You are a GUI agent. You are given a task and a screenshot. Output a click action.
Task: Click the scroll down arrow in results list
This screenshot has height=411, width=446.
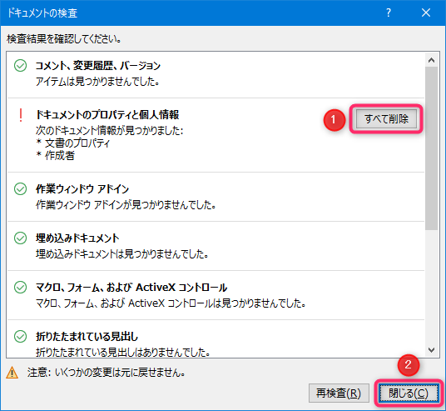click(432, 350)
